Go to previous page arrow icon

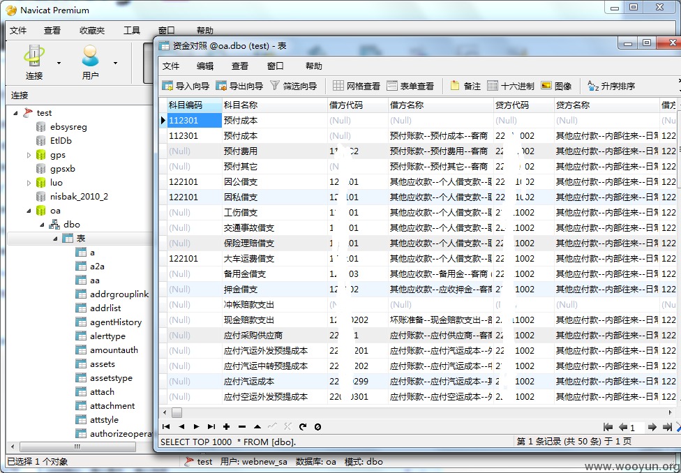pyautogui.click(x=623, y=428)
